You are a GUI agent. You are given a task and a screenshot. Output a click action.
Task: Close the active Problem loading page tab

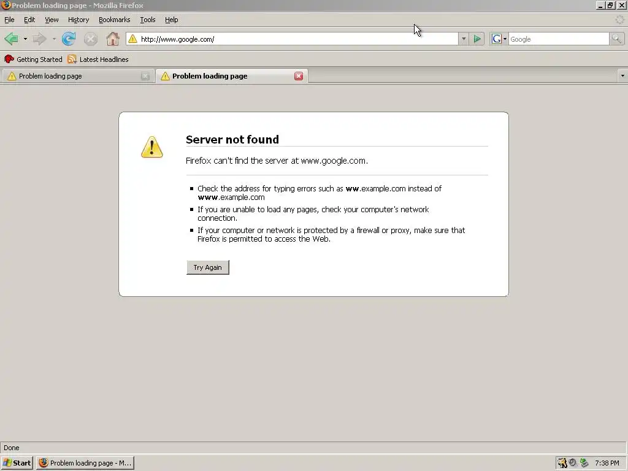[x=299, y=76]
